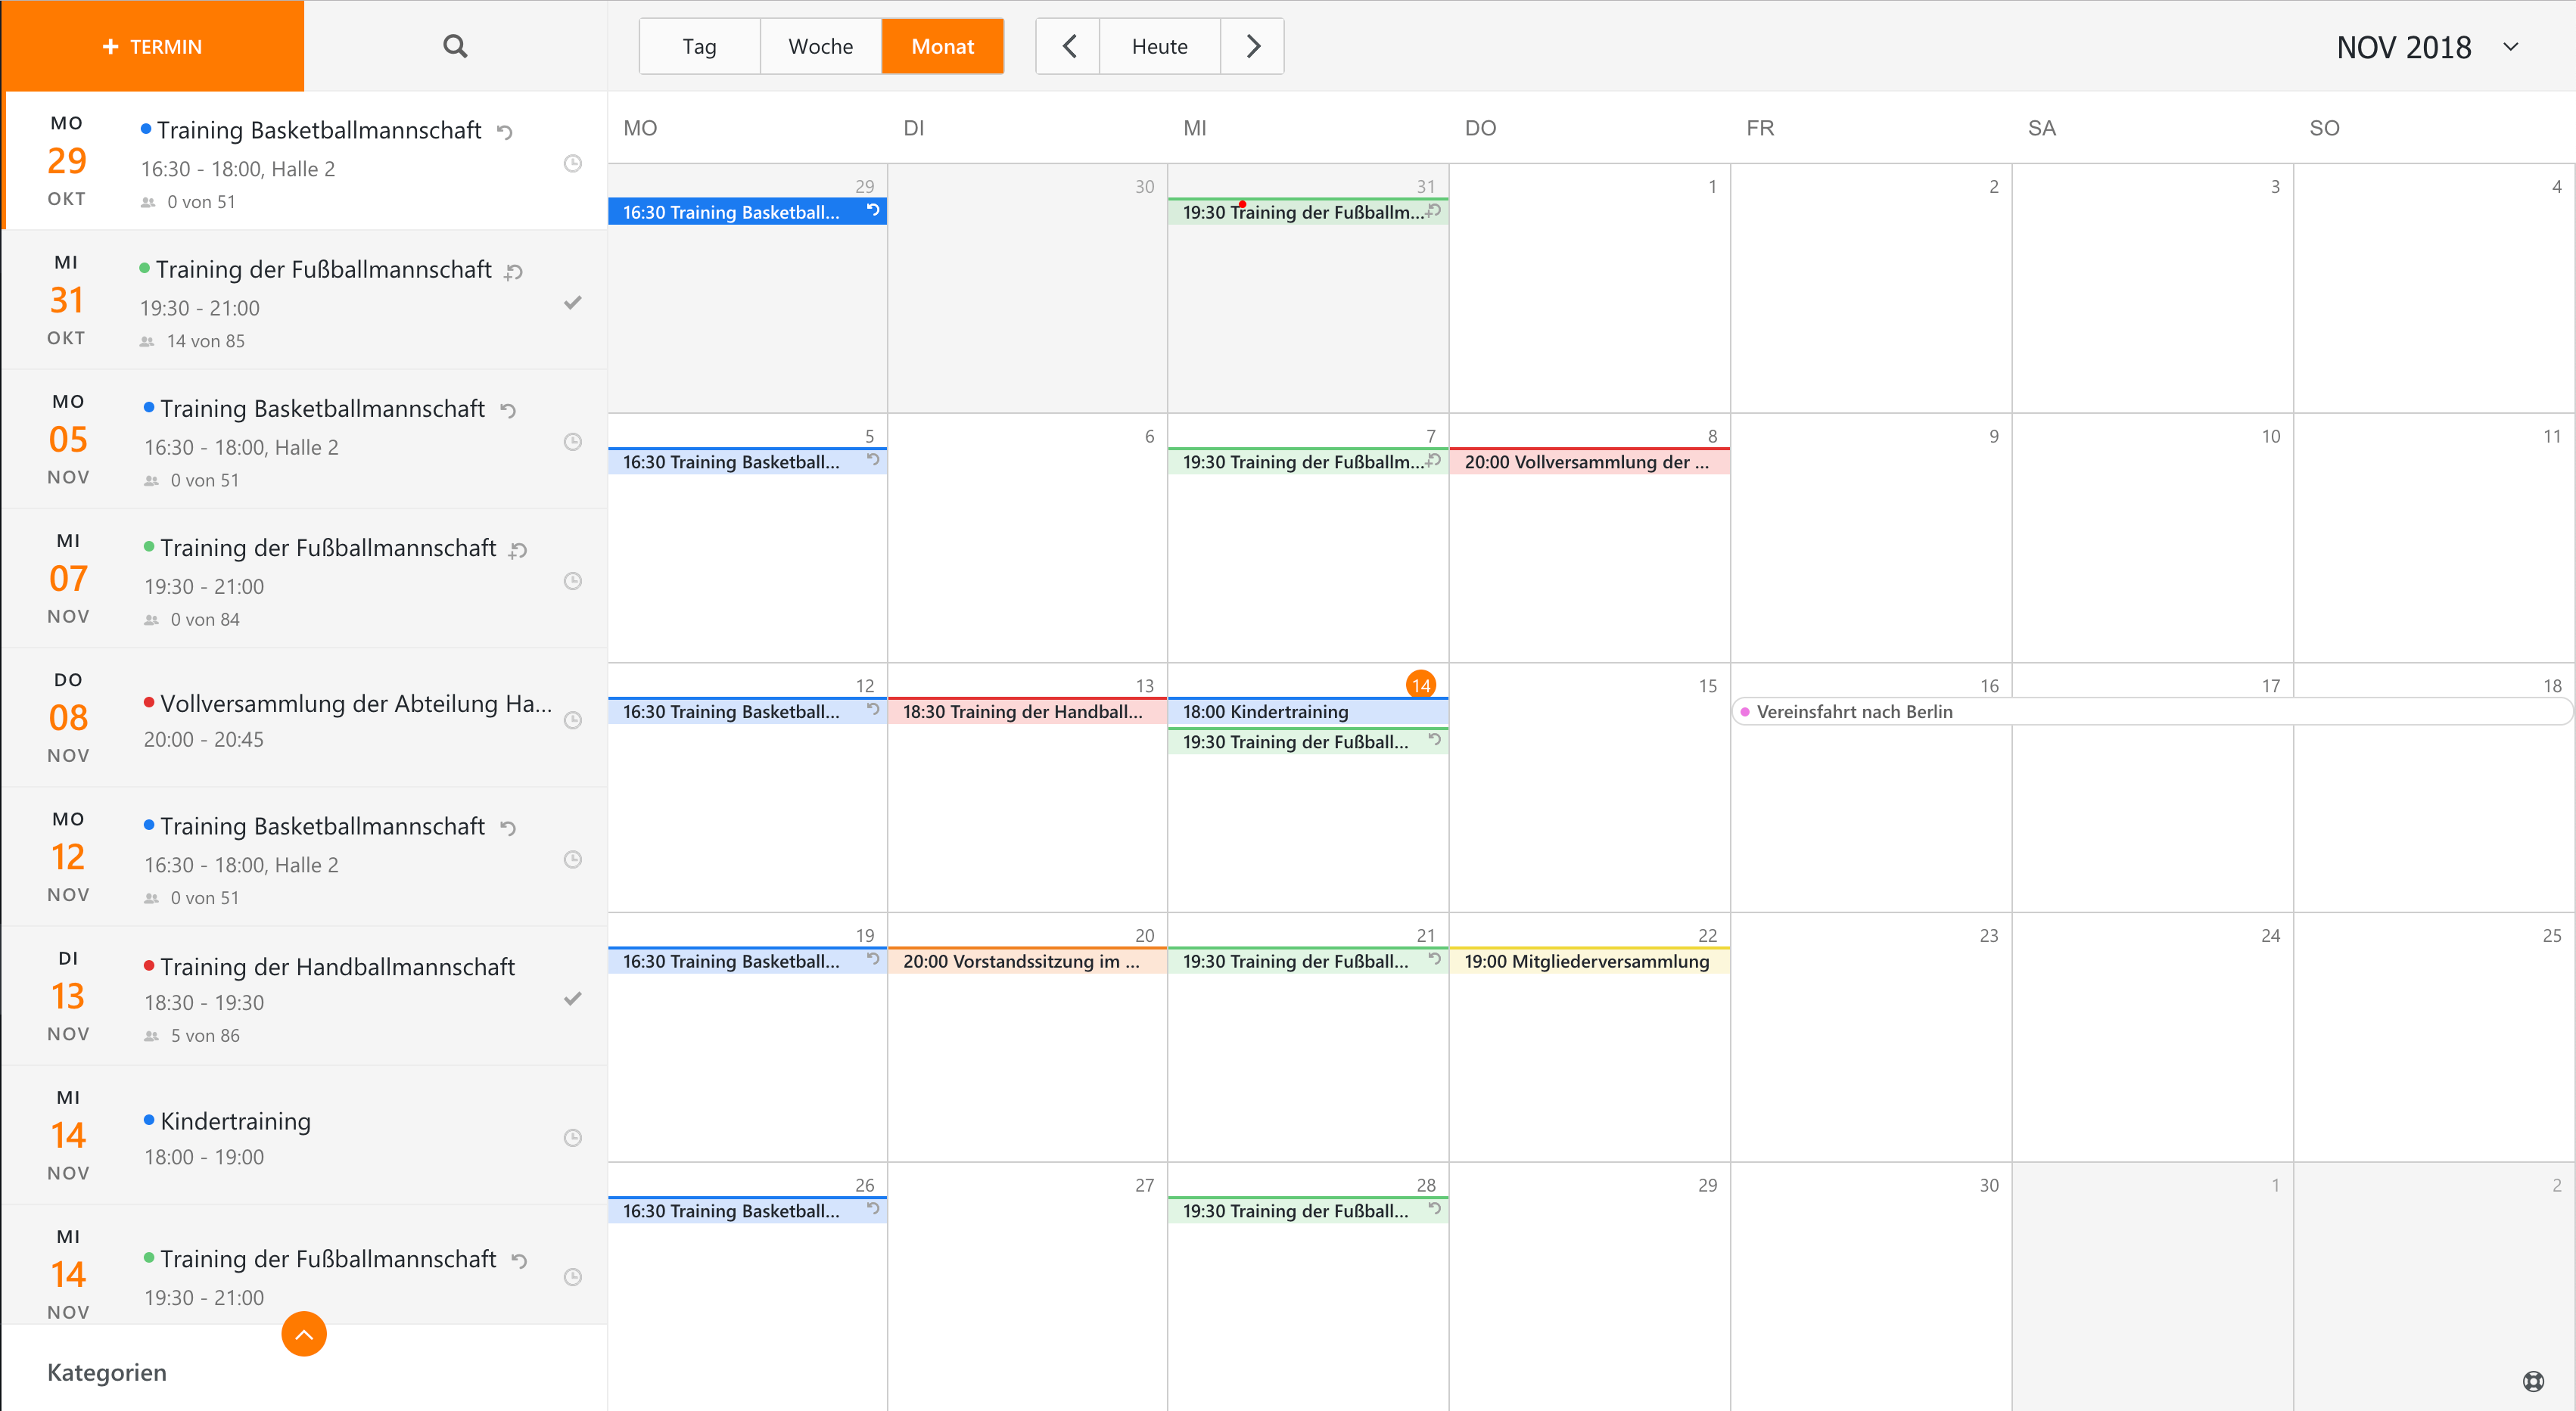Image resolution: width=2576 pixels, height=1411 pixels.
Task: Click clock icon of 08 NOV Vollversammlung entry
Action: (x=573, y=720)
